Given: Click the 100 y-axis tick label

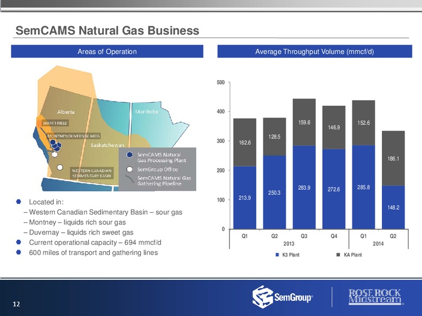Looking at the screenshot, I should coord(221,200).
